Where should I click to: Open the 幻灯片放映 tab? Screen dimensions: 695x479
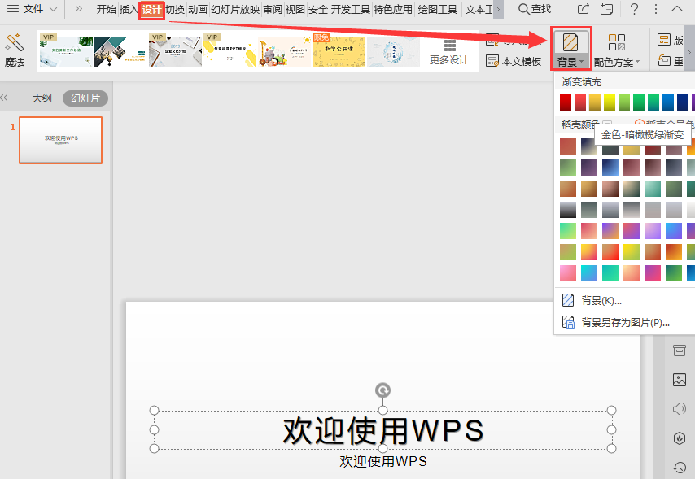pyautogui.click(x=235, y=9)
